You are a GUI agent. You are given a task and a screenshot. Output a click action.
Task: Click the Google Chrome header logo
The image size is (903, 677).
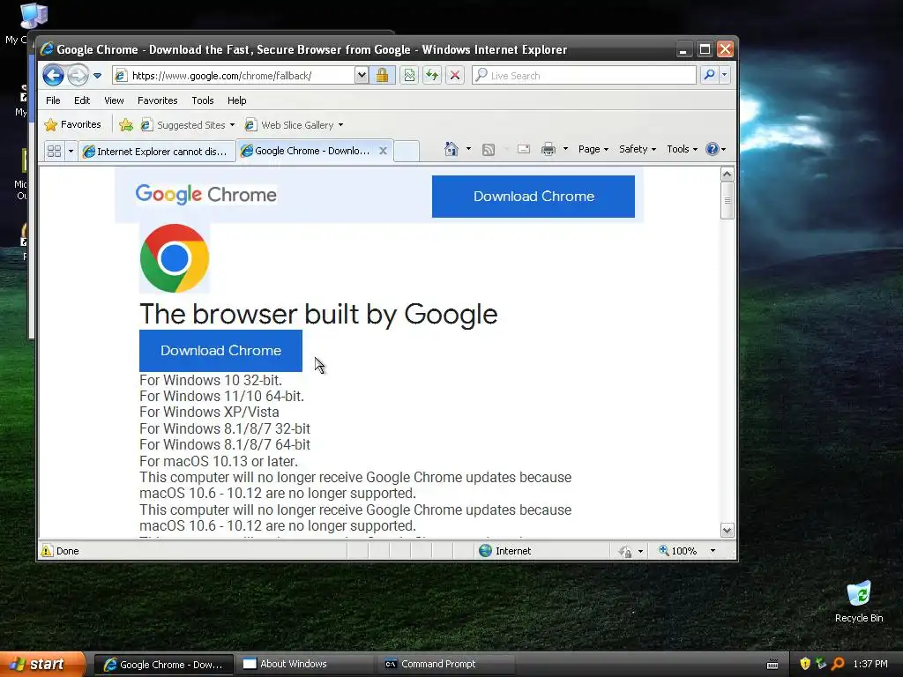[x=206, y=195]
